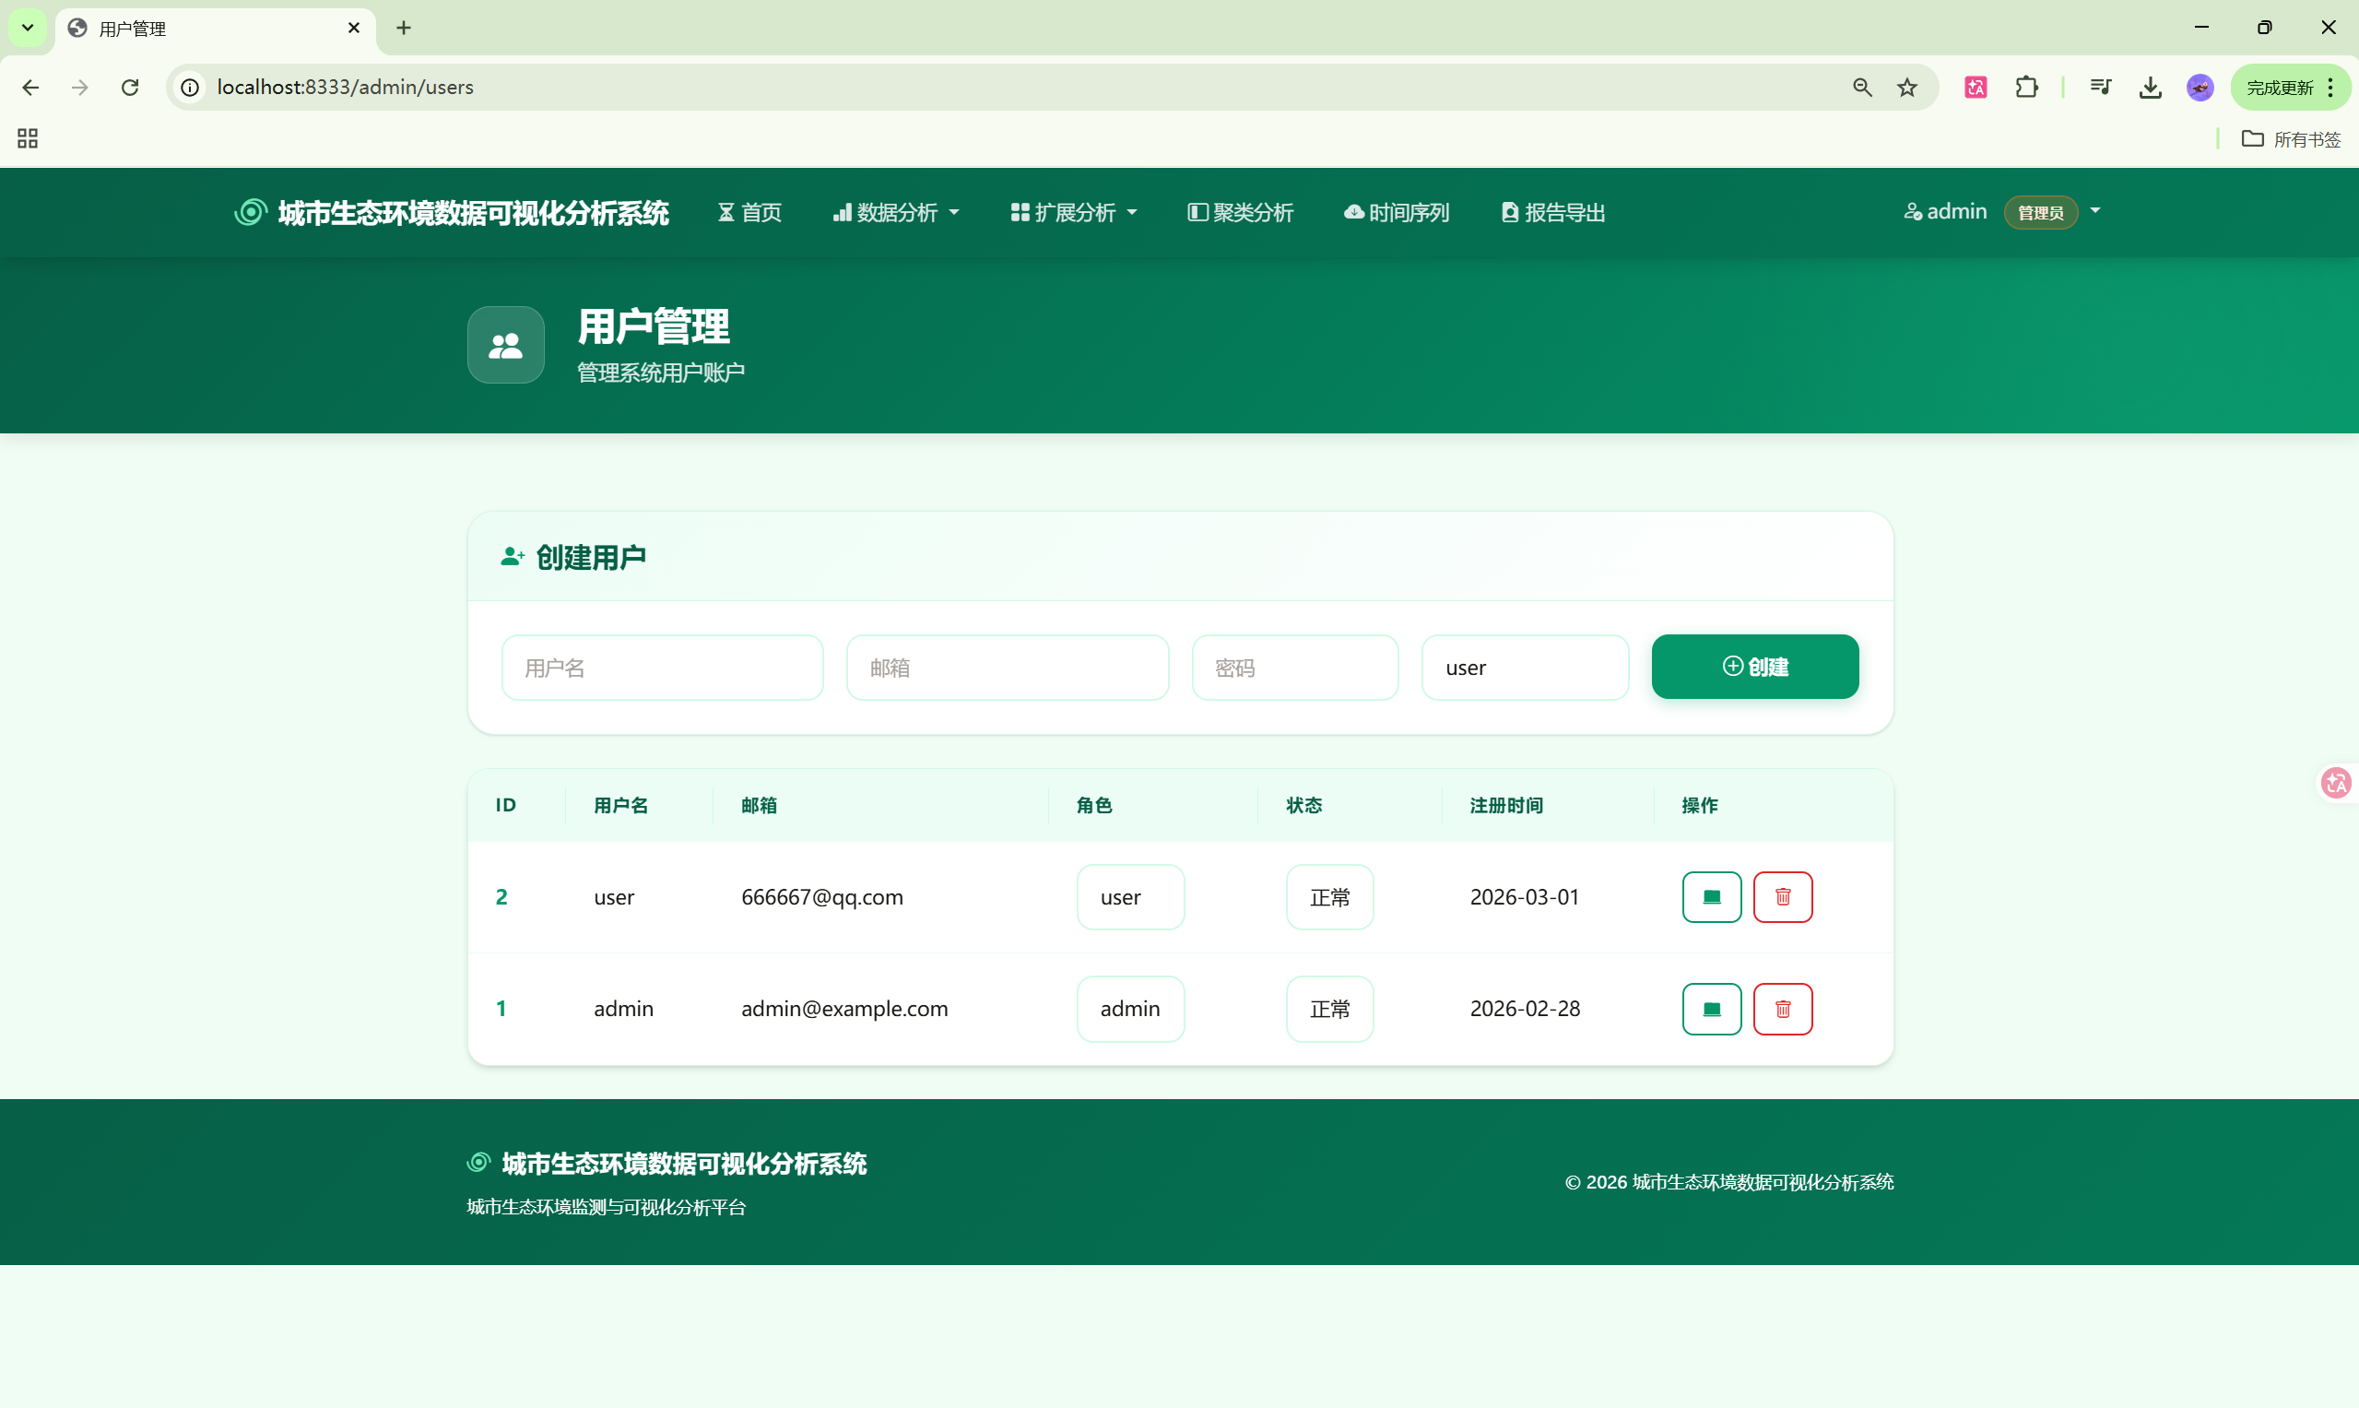Click the floating translate icon at right edge
This screenshot has width=2359, height=1408.
pos(2335,783)
